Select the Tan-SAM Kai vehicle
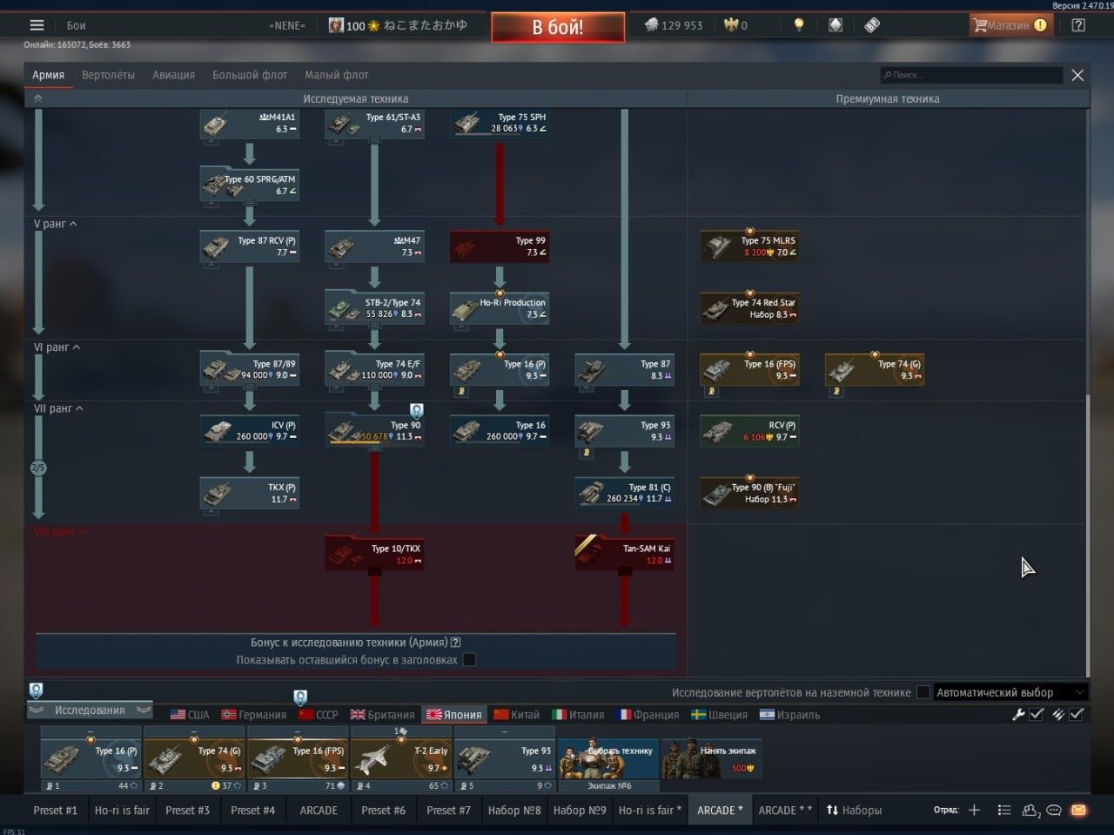1114x835 pixels. click(624, 554)
